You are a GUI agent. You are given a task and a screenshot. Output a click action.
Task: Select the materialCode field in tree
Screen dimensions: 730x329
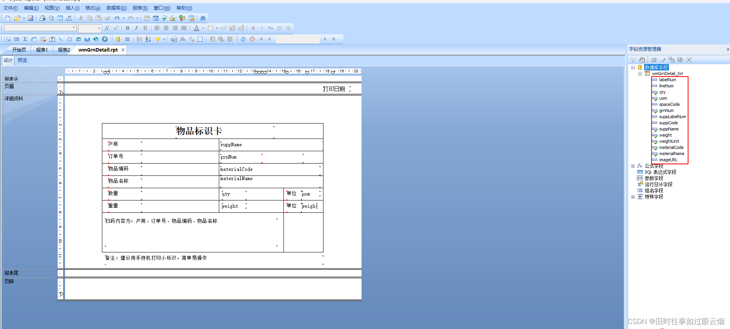tap(671, 147)
